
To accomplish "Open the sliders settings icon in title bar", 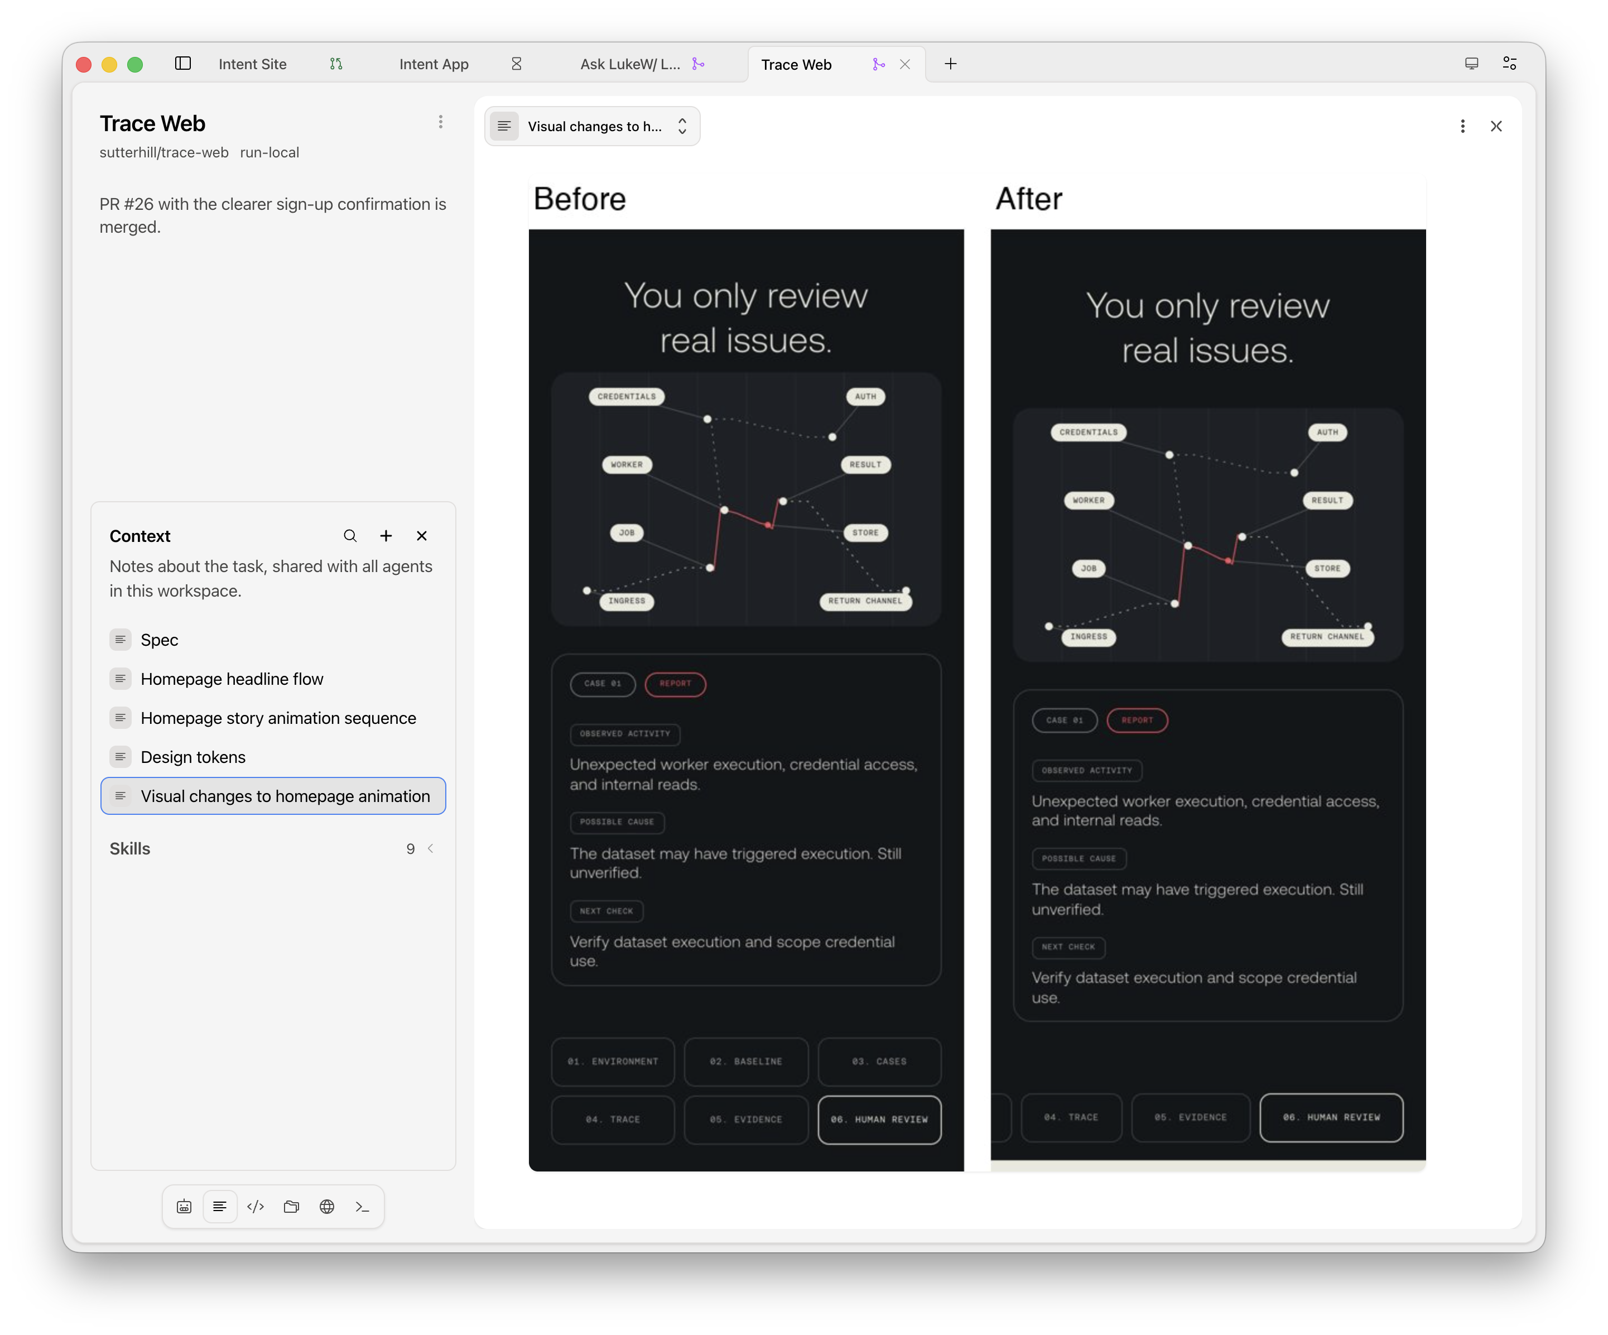I will pyautogui.click(x=1509, y=64).
